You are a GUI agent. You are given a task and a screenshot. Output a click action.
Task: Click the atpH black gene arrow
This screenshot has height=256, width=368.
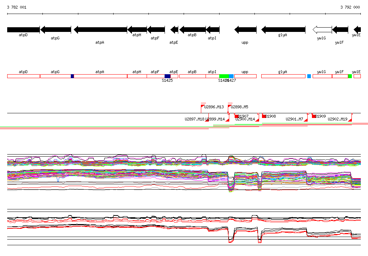coord(137,30)
